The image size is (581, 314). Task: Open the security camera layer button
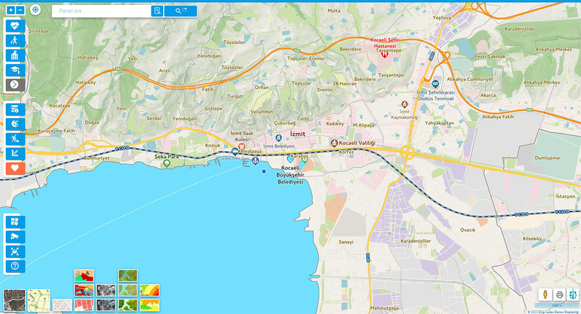(15, 236)
